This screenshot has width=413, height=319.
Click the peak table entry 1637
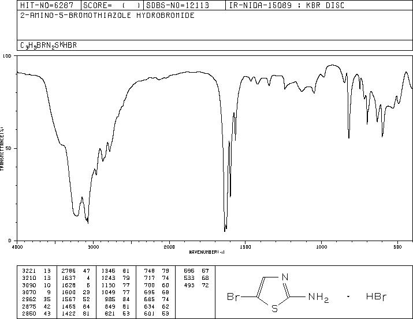click(69, 278)
